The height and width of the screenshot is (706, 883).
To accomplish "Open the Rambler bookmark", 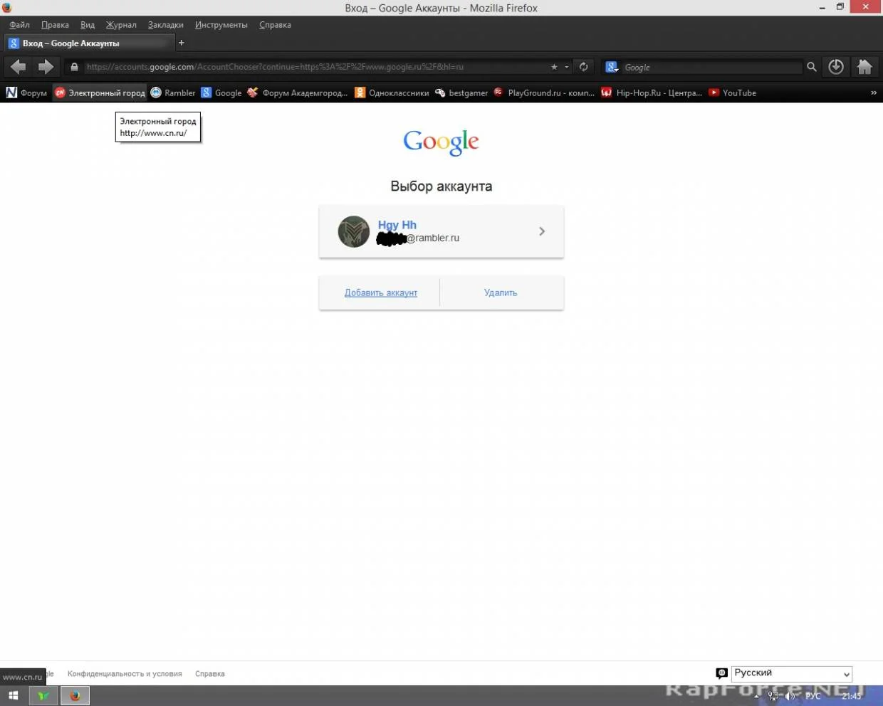I will click(173, 93).
